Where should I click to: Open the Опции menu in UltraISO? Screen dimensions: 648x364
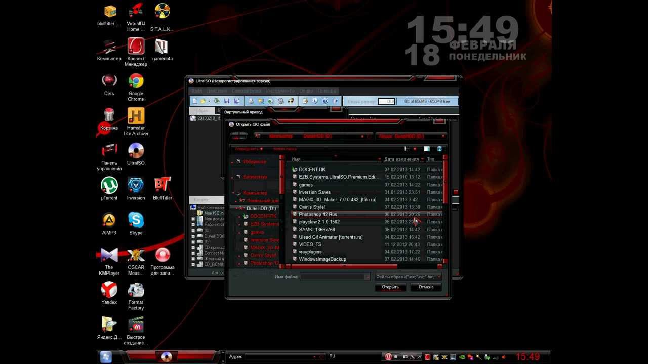pos(306,91)
